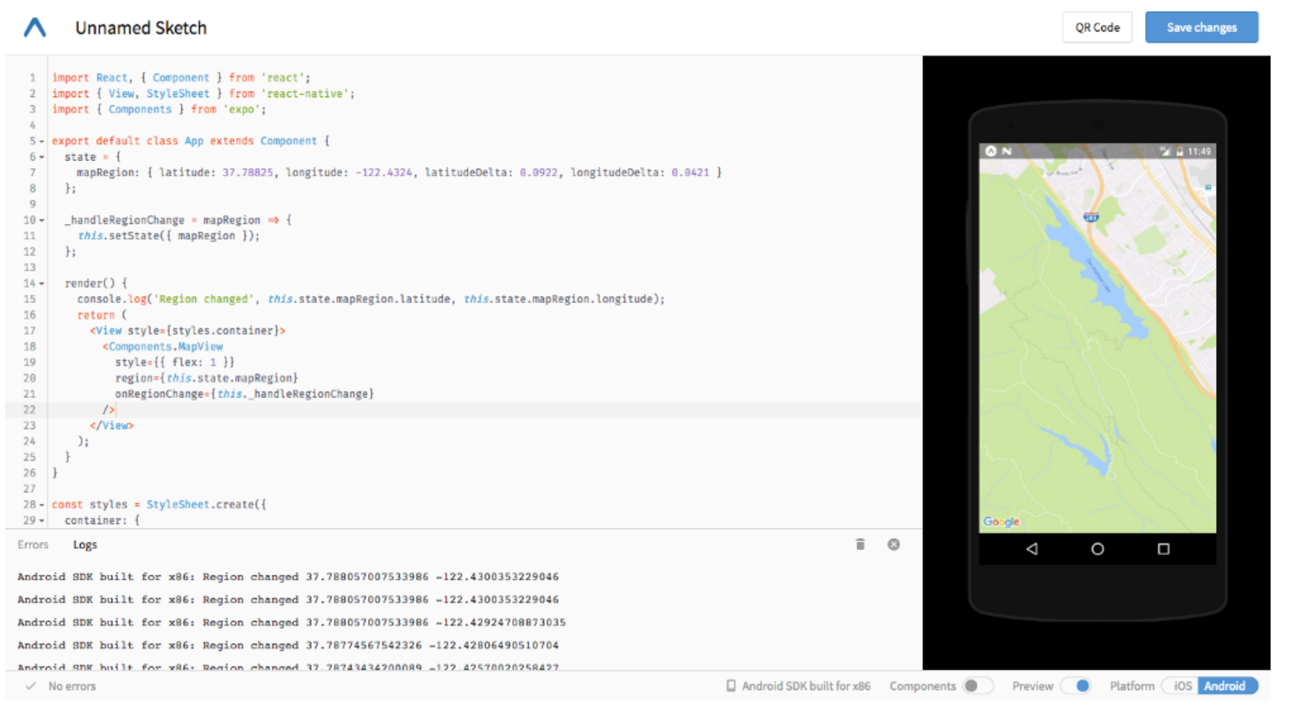Toggle the Preview switch
This screenshot has height=703, width=1291.
tap(1076, 686)
